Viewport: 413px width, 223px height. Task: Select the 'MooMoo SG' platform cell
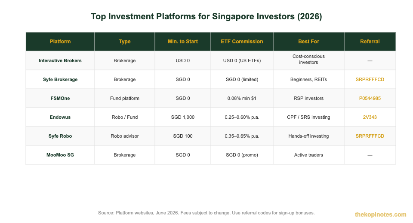(60, 155)
